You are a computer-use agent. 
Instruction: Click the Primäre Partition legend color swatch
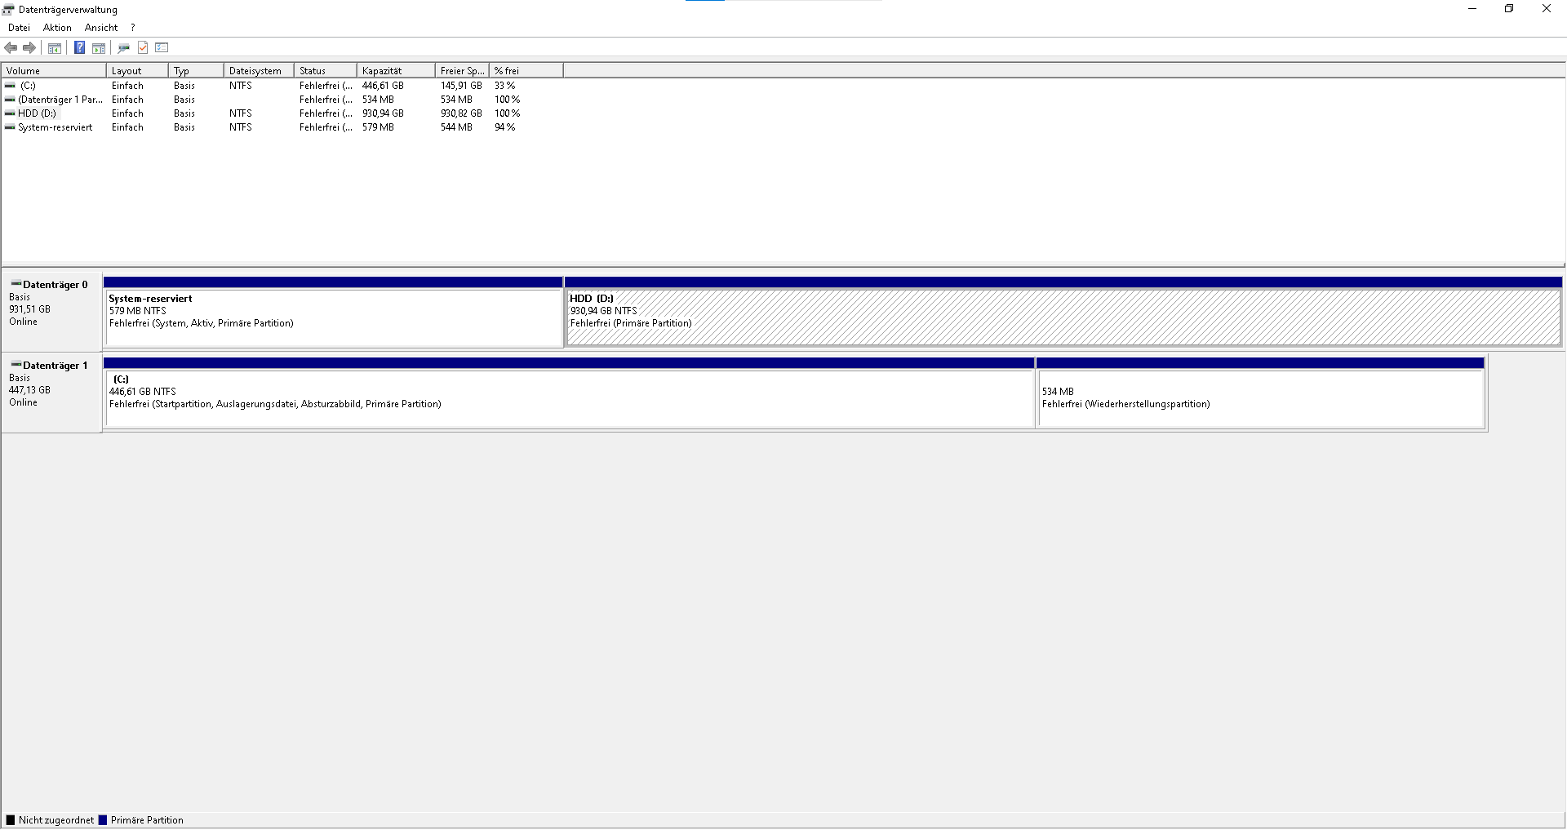(104, 820)
